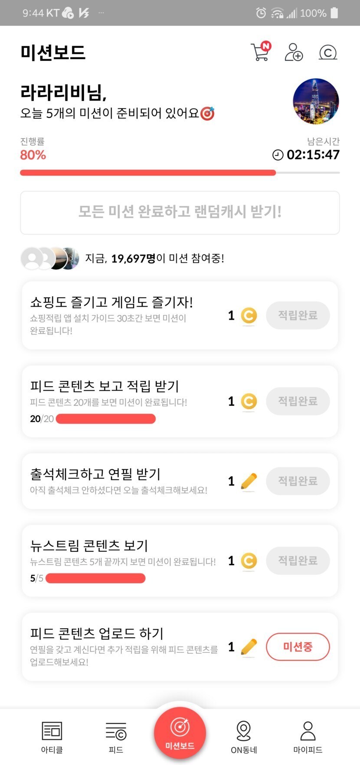Tap the coin icon for 뉴스트림 콘텐츠 보기
The height and width of the screenshot is (765, 360).
coord(249,561)
